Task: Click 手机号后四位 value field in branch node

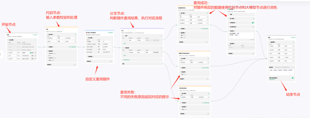Action: 156,52
